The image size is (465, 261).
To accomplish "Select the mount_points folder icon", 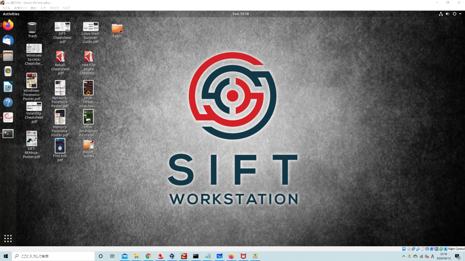I will (x=89, y=149).
